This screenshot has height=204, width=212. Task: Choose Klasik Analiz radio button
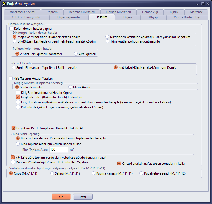[70, 87]
